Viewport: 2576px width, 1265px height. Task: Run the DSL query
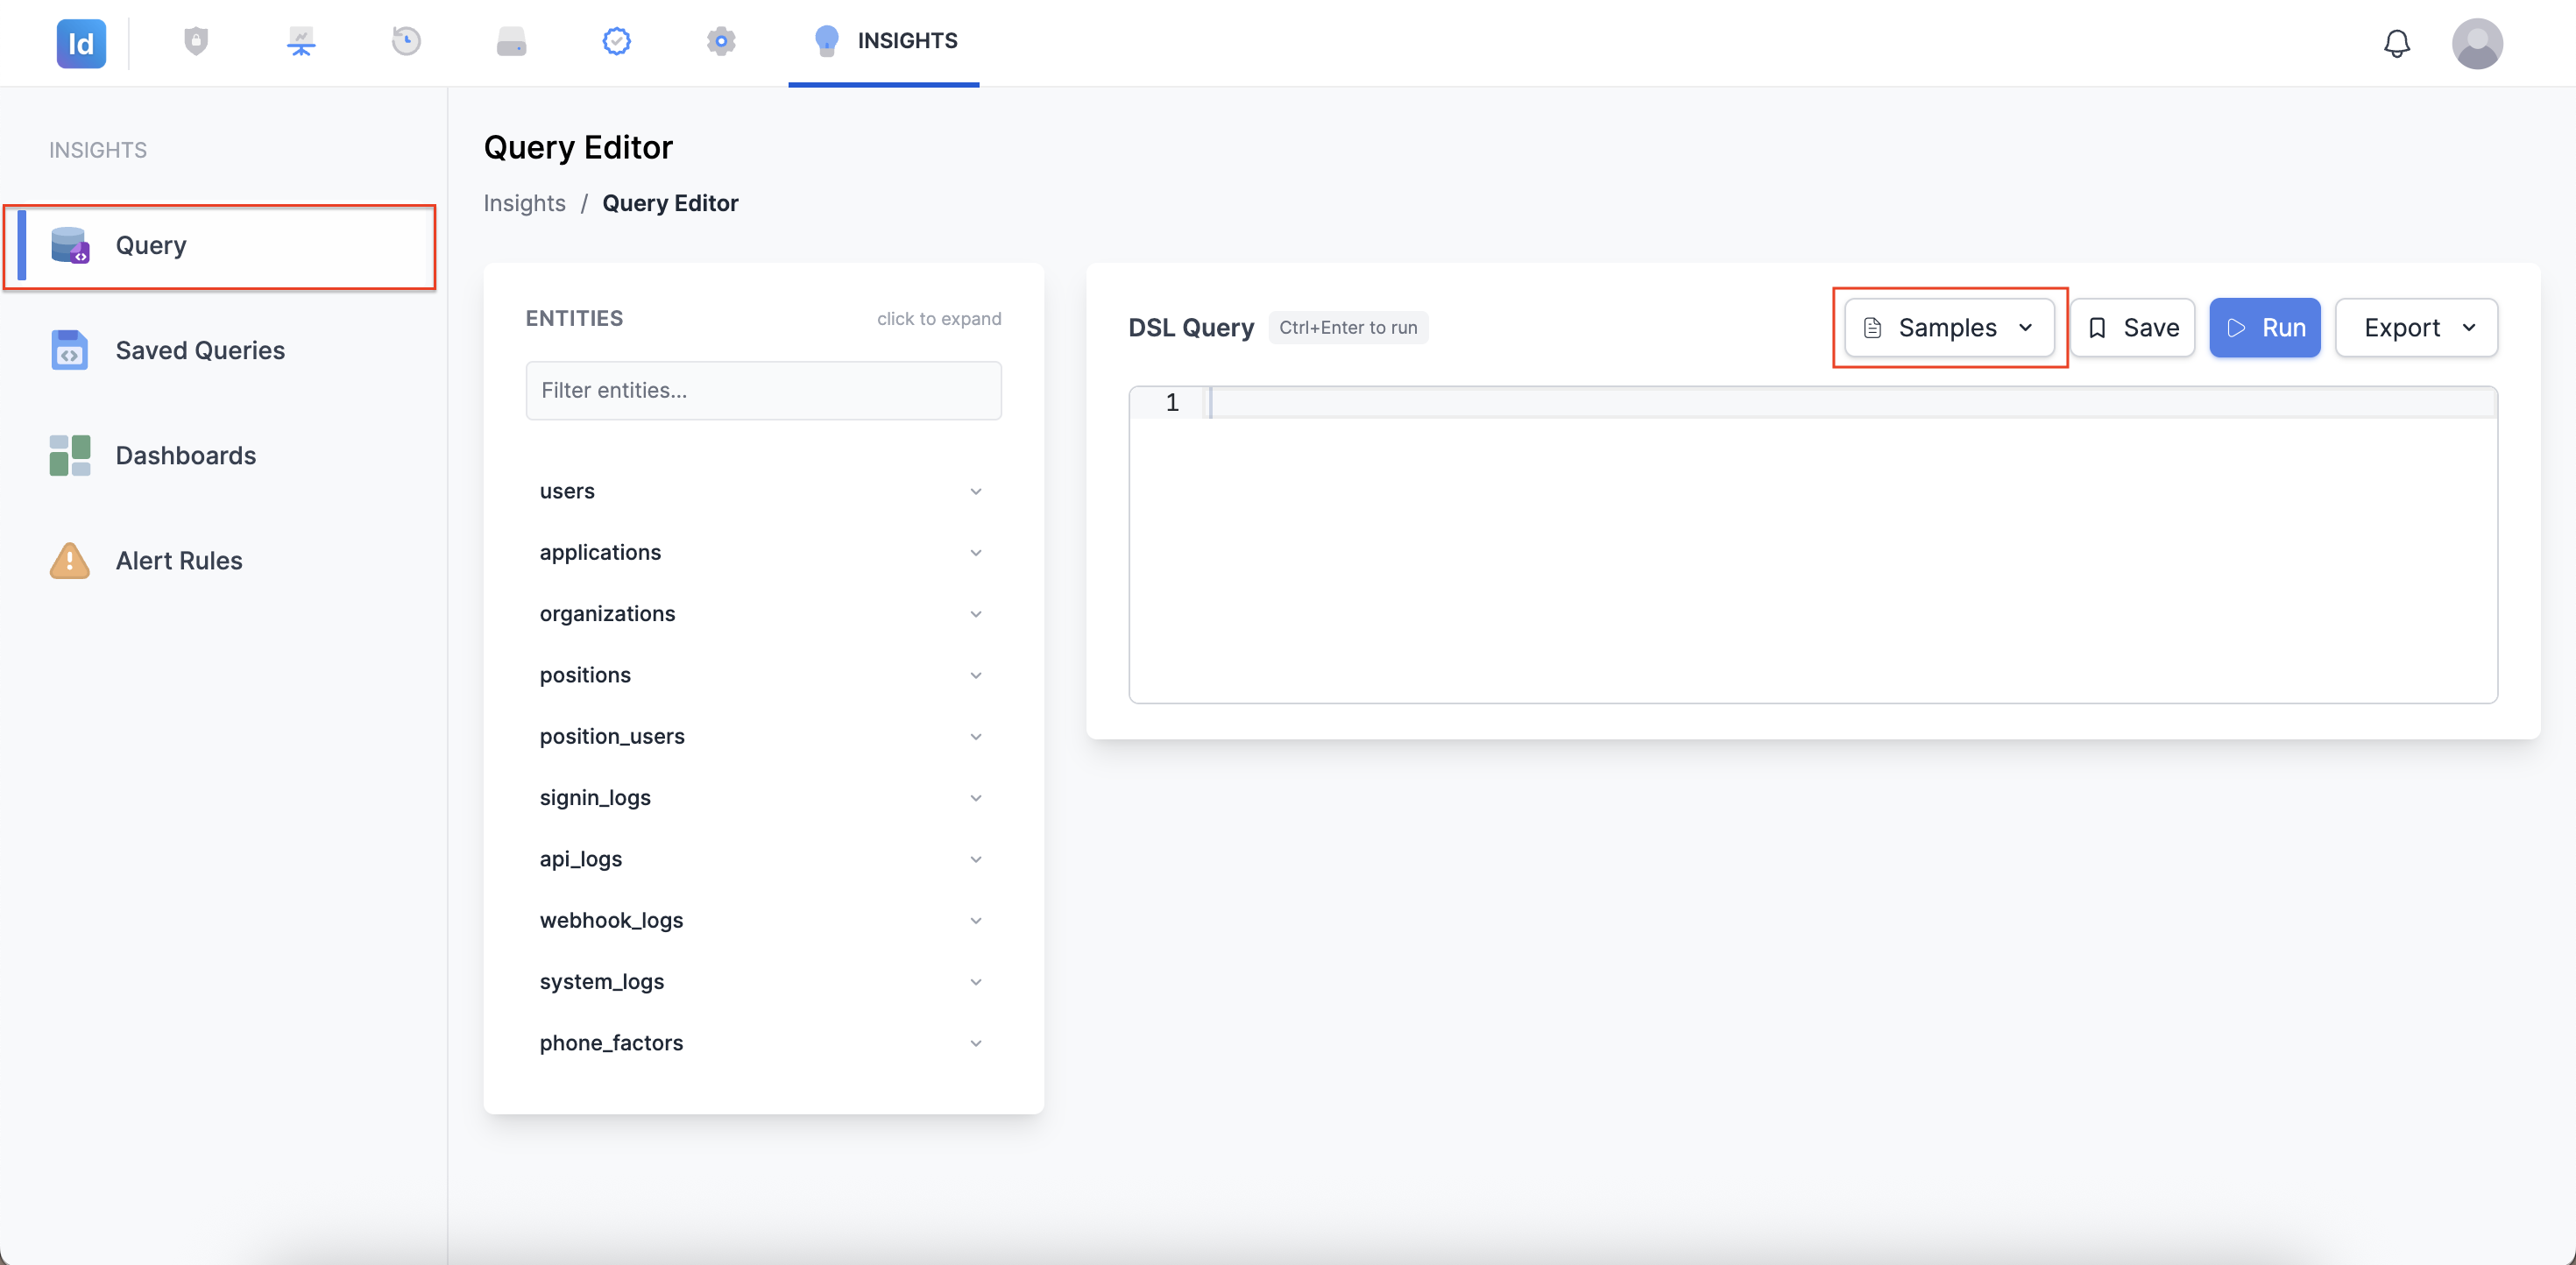[2265, 328]
